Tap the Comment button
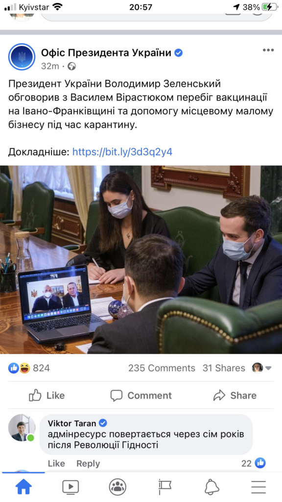The height and width of the screenshot is (502, 282). click(x=141, y=396)
